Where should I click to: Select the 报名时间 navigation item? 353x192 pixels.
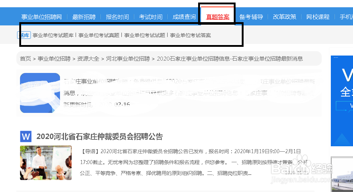117,17
